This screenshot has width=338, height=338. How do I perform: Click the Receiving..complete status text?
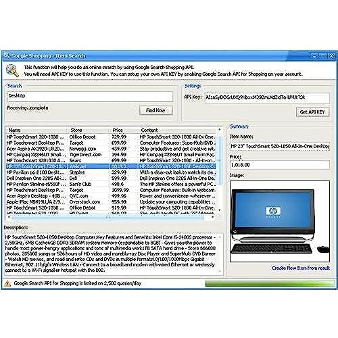[28, 108]
